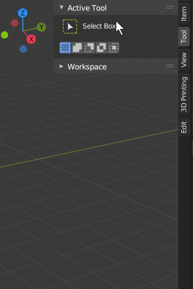The width and height of the screenshot is (193, 289).
Task: Snap view to the negative X axis dot
Action: pyautogui.click(x=14, y=23)
